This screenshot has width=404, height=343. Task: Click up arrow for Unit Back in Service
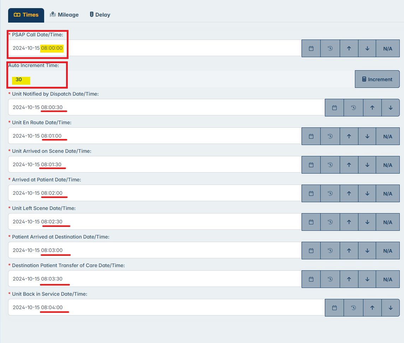[372, 308]
